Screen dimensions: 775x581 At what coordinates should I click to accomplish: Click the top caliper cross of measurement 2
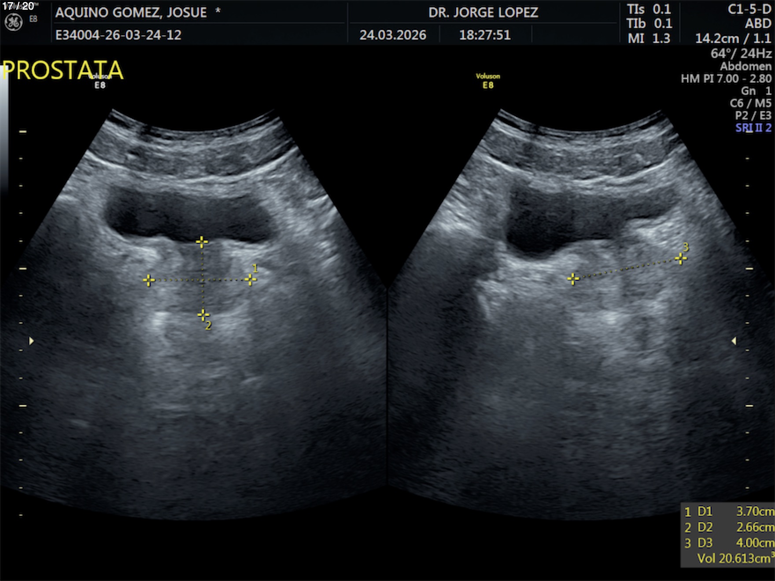point(202,242)
